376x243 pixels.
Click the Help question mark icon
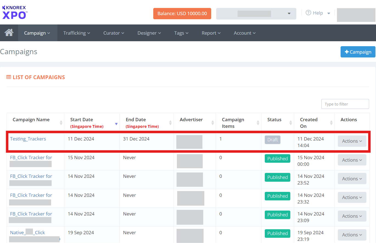(308, 13)
